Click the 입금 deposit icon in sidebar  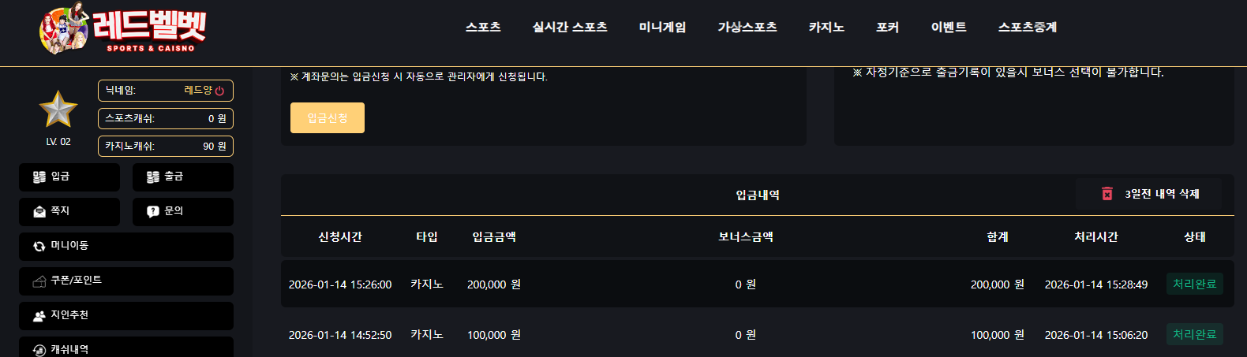(x=39, y=177)
